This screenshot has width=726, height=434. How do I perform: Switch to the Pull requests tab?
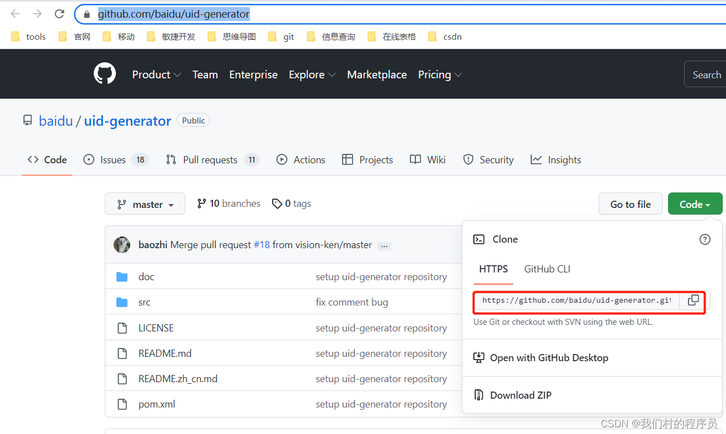[x=212, y=160]
